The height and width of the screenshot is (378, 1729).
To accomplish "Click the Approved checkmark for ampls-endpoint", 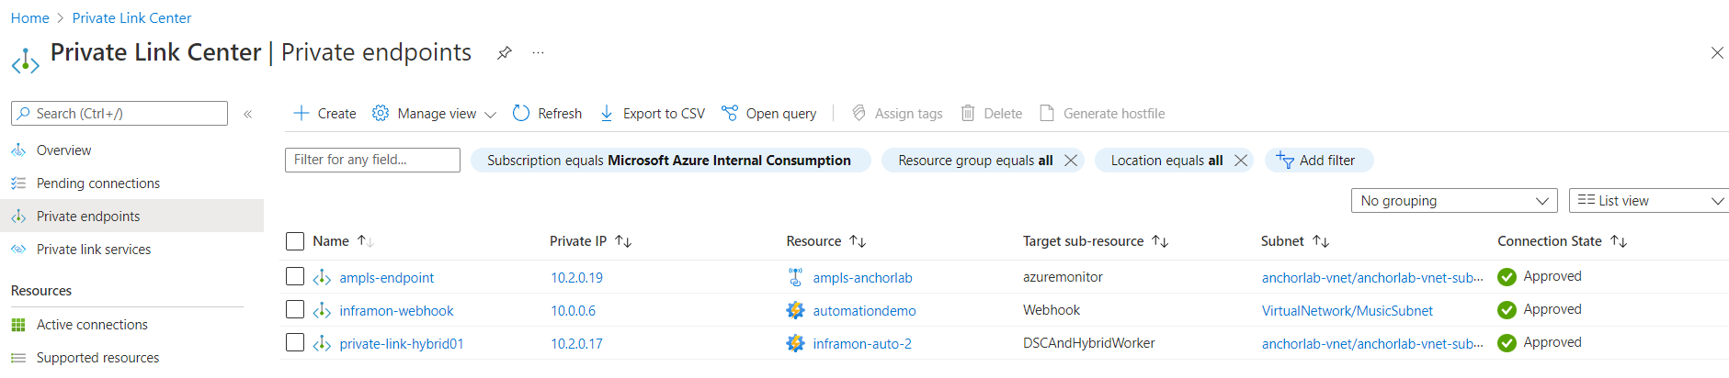I will point(1507,277).
